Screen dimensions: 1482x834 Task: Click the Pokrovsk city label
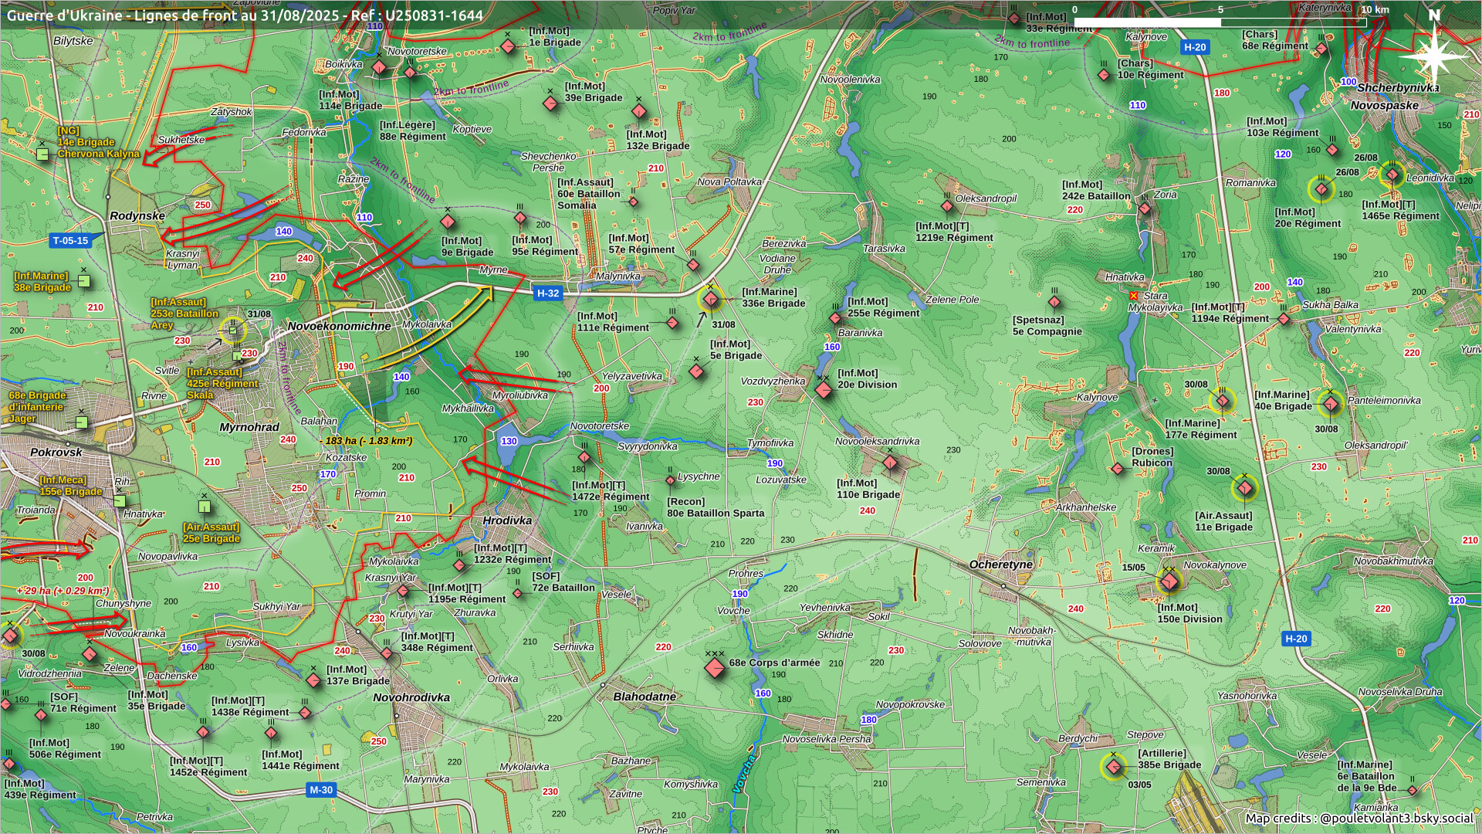[56, 452]
